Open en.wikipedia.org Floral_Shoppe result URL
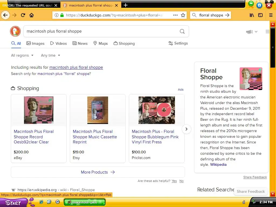The width and height of the screenshot is (276, 207). point(56,190)
